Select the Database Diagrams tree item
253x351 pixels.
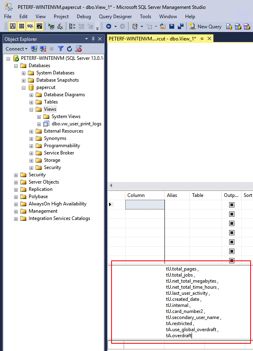point(64,95)
